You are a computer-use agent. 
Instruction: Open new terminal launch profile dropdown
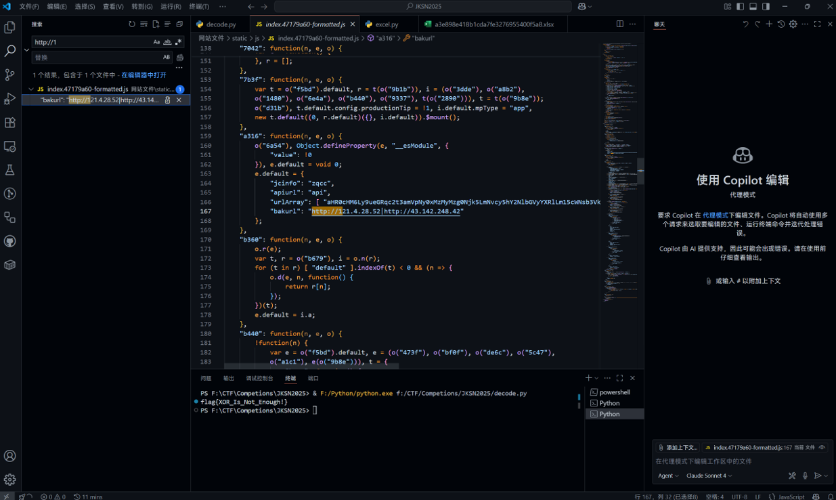[596, 378]
